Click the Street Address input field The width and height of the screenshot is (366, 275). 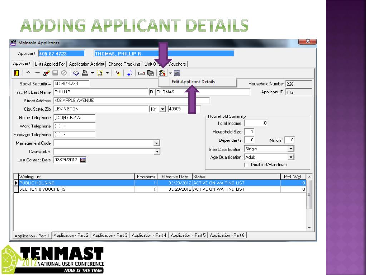[x=131, y=101]
